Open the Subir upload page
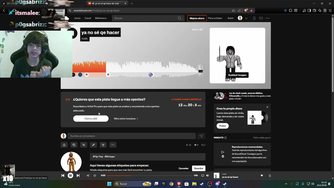This screenshot has height=188, width=334. tap(230, 18)
